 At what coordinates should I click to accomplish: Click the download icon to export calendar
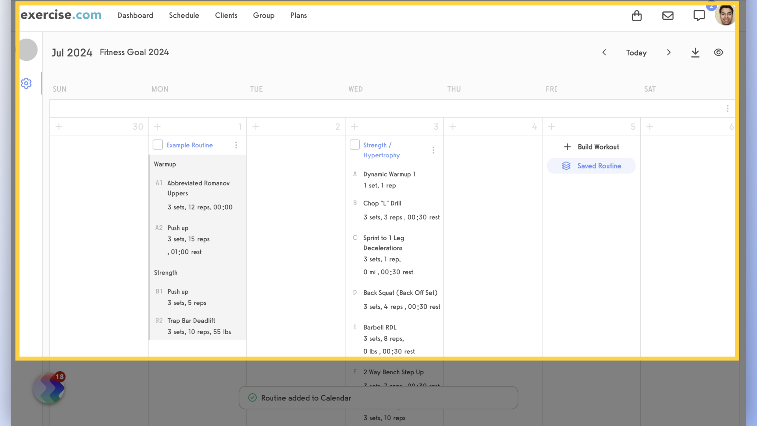coord(695,52)
